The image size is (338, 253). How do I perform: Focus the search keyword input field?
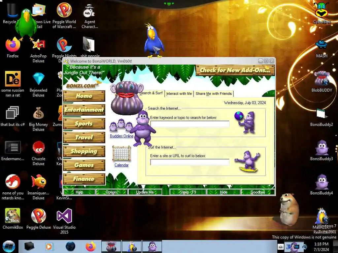190,124
